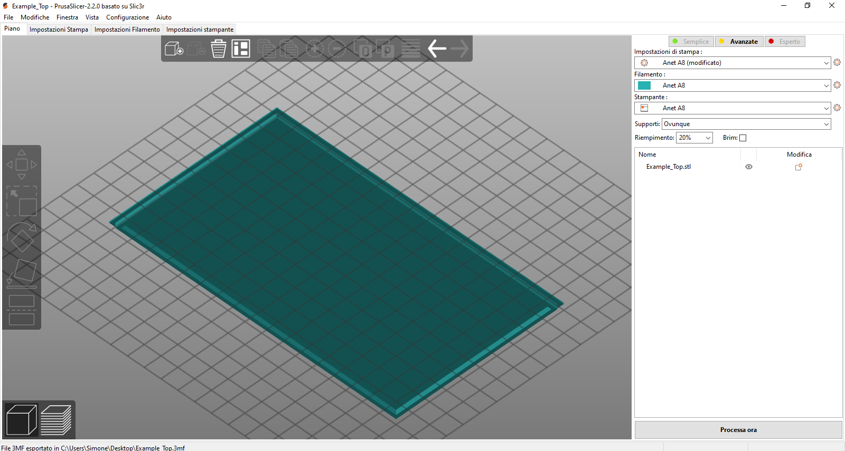Open the Vista menu
Screen dimensions: 845x451
pyautogui.click(x=92, y=17)
